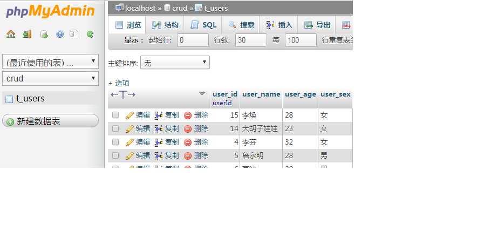Click pencil edit icon for row 詹永明

[x=129, y=156]
